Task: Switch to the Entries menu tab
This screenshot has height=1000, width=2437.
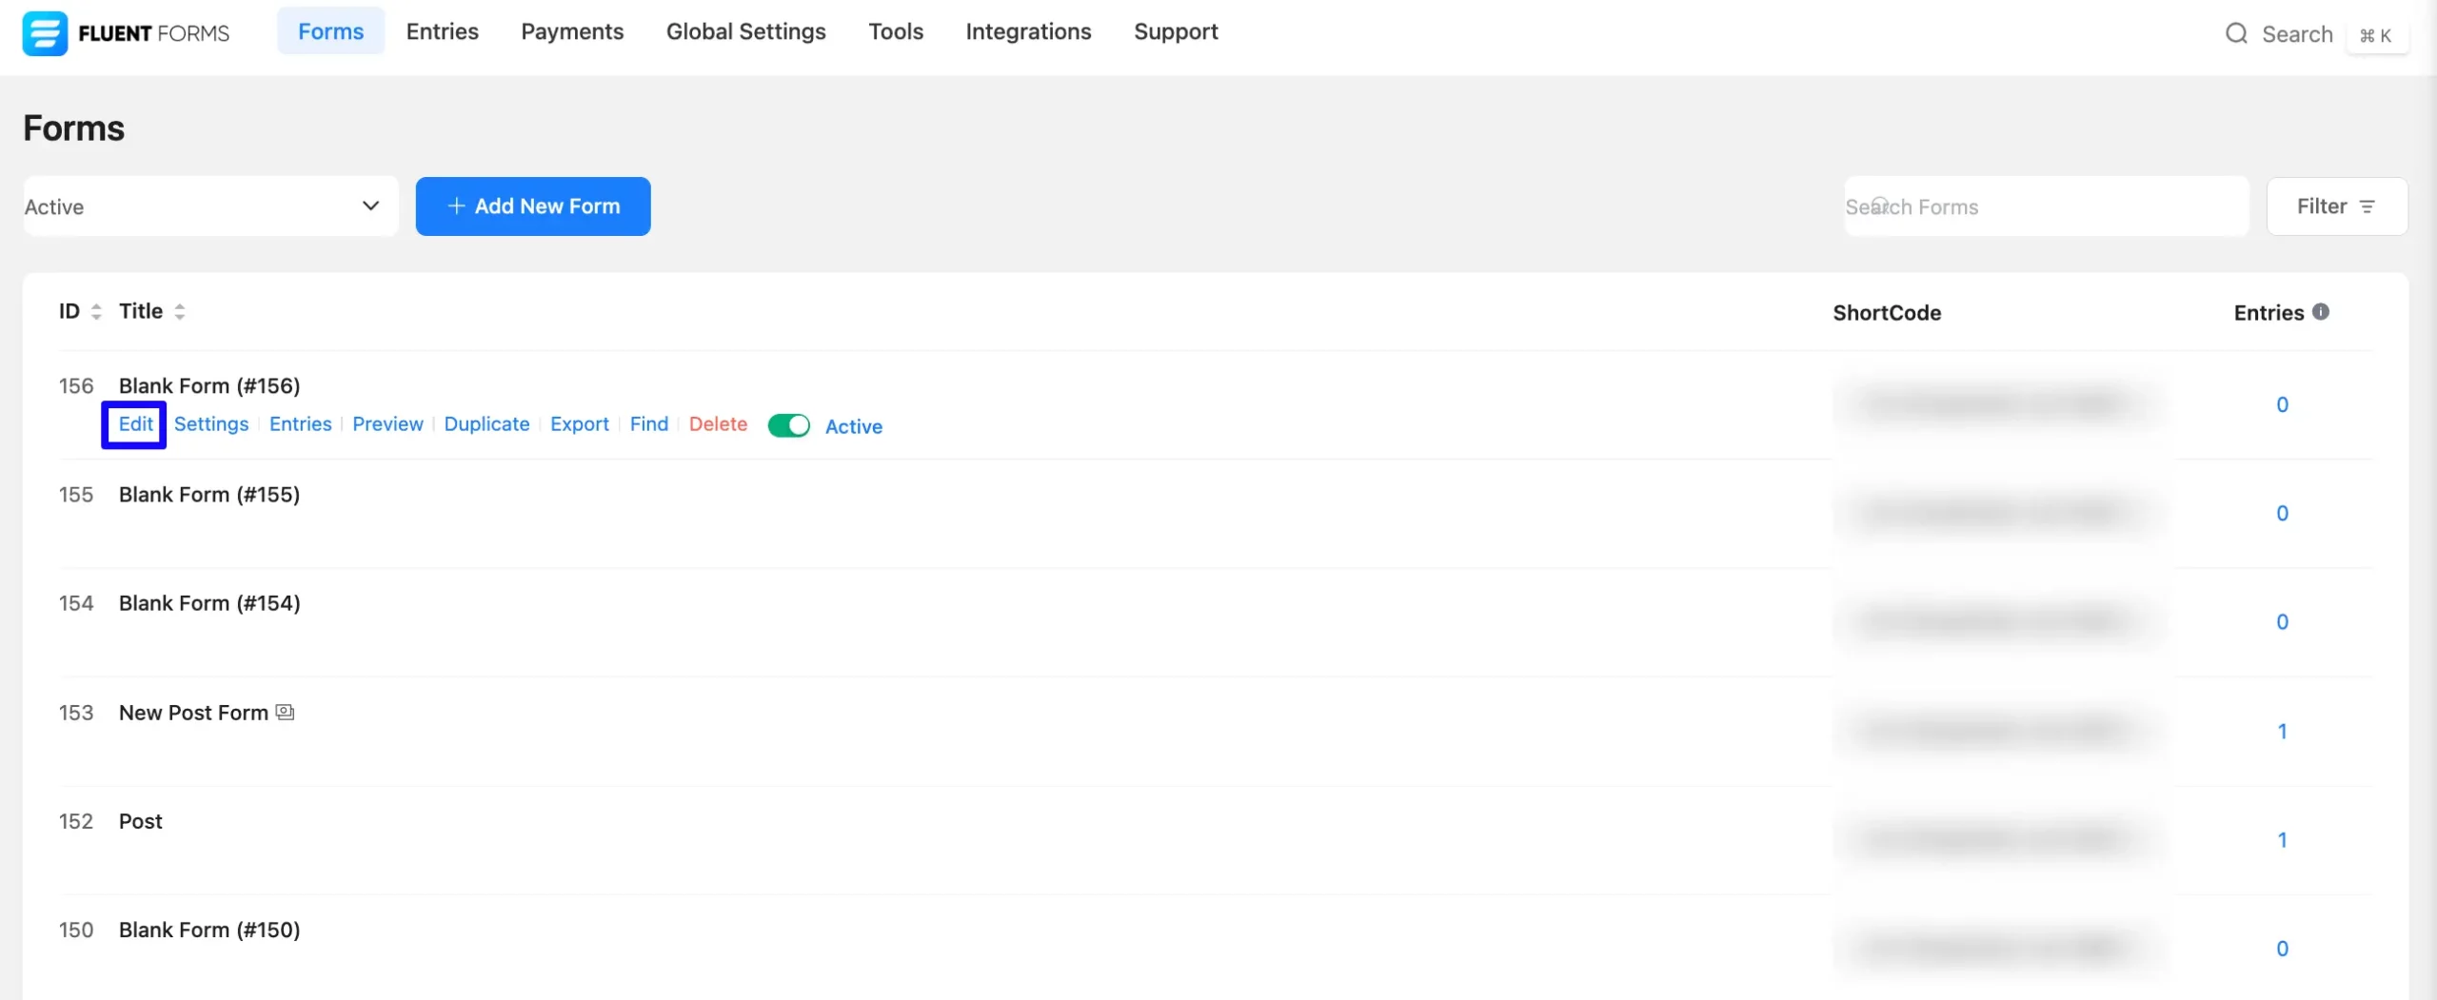Action: pyautogui.click(x=442, y=31)
